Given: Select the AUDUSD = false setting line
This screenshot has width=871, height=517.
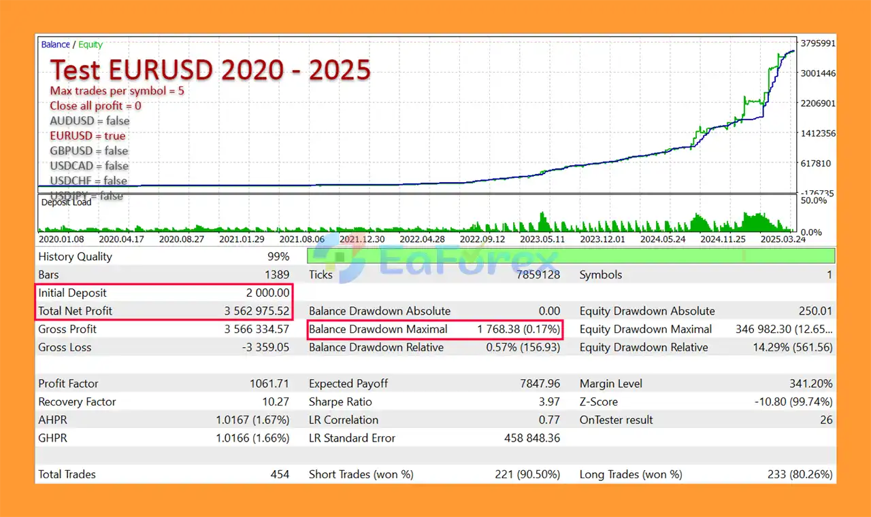Looking at the screenshot, I should click(x=89, y=121).
